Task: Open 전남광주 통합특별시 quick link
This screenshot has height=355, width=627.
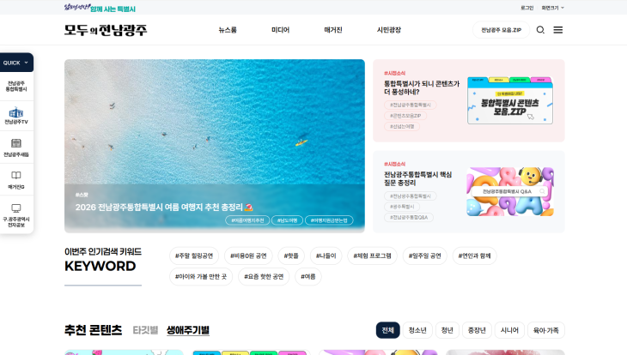Action: tap(16, 87)
